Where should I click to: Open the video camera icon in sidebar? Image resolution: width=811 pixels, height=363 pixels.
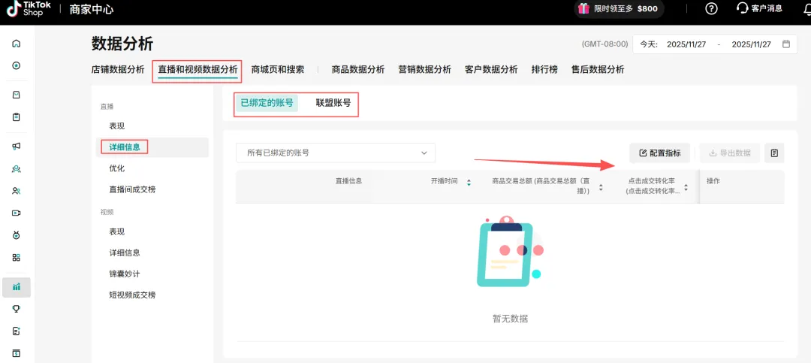coord(17,213)
